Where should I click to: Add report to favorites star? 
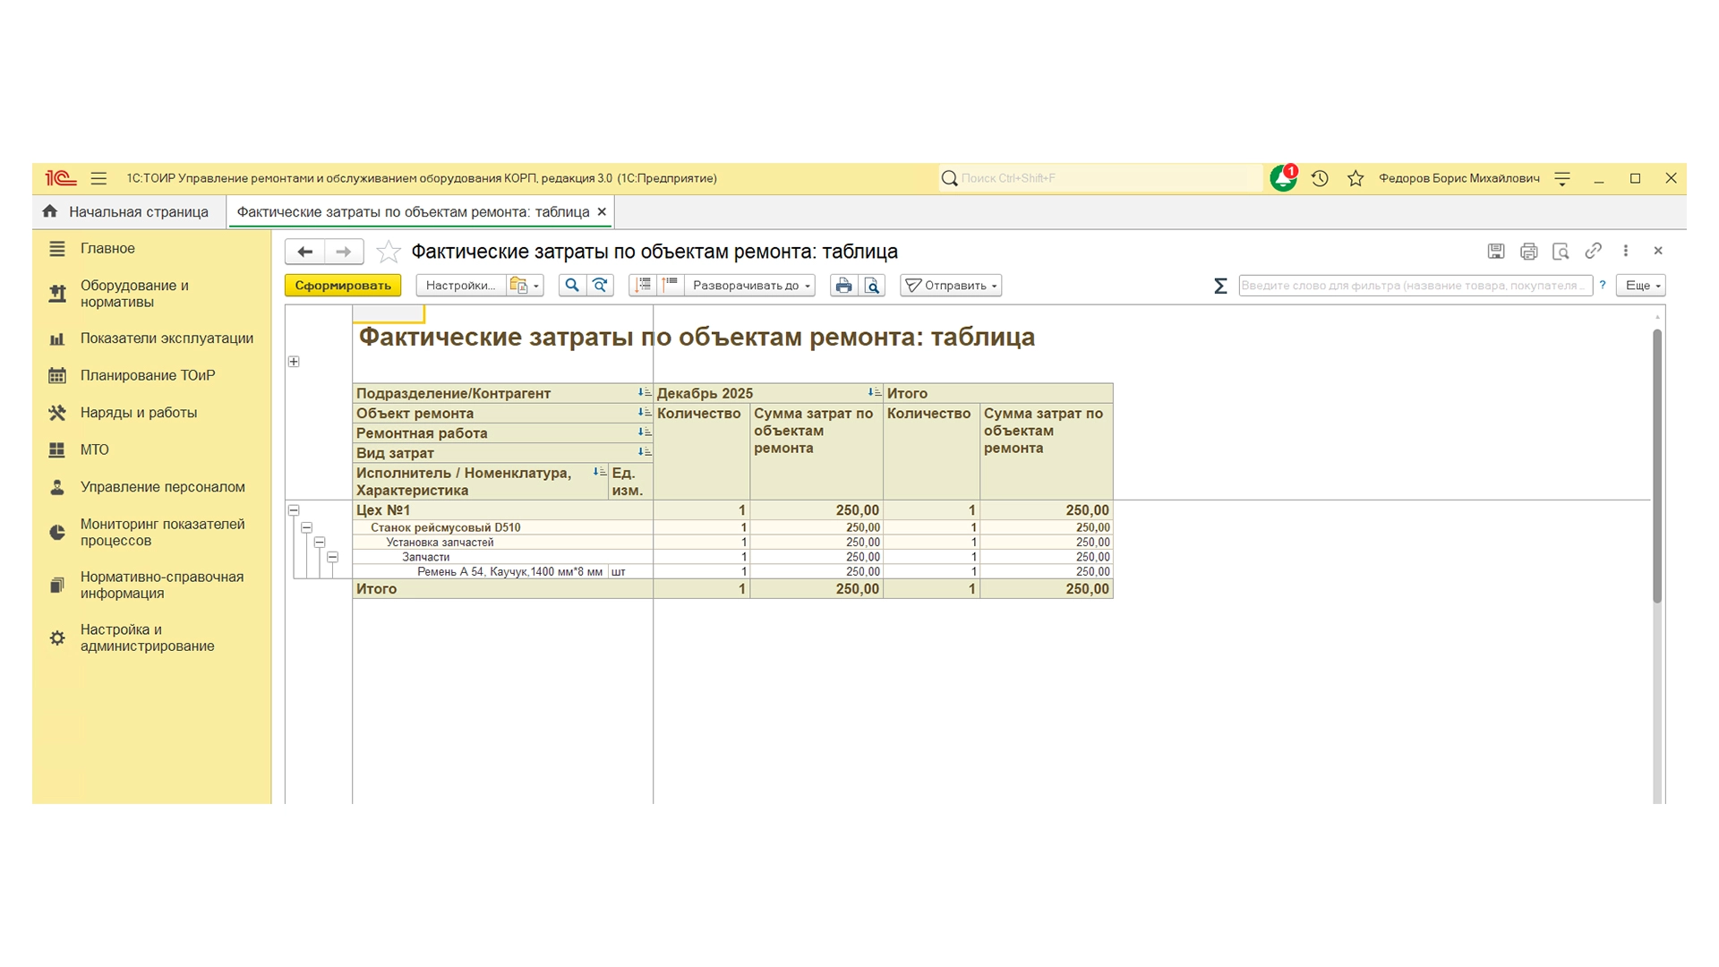(388, 252)
